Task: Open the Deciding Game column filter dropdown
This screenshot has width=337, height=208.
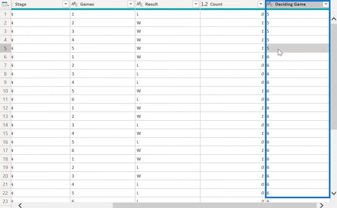Action: pos(326,4)
